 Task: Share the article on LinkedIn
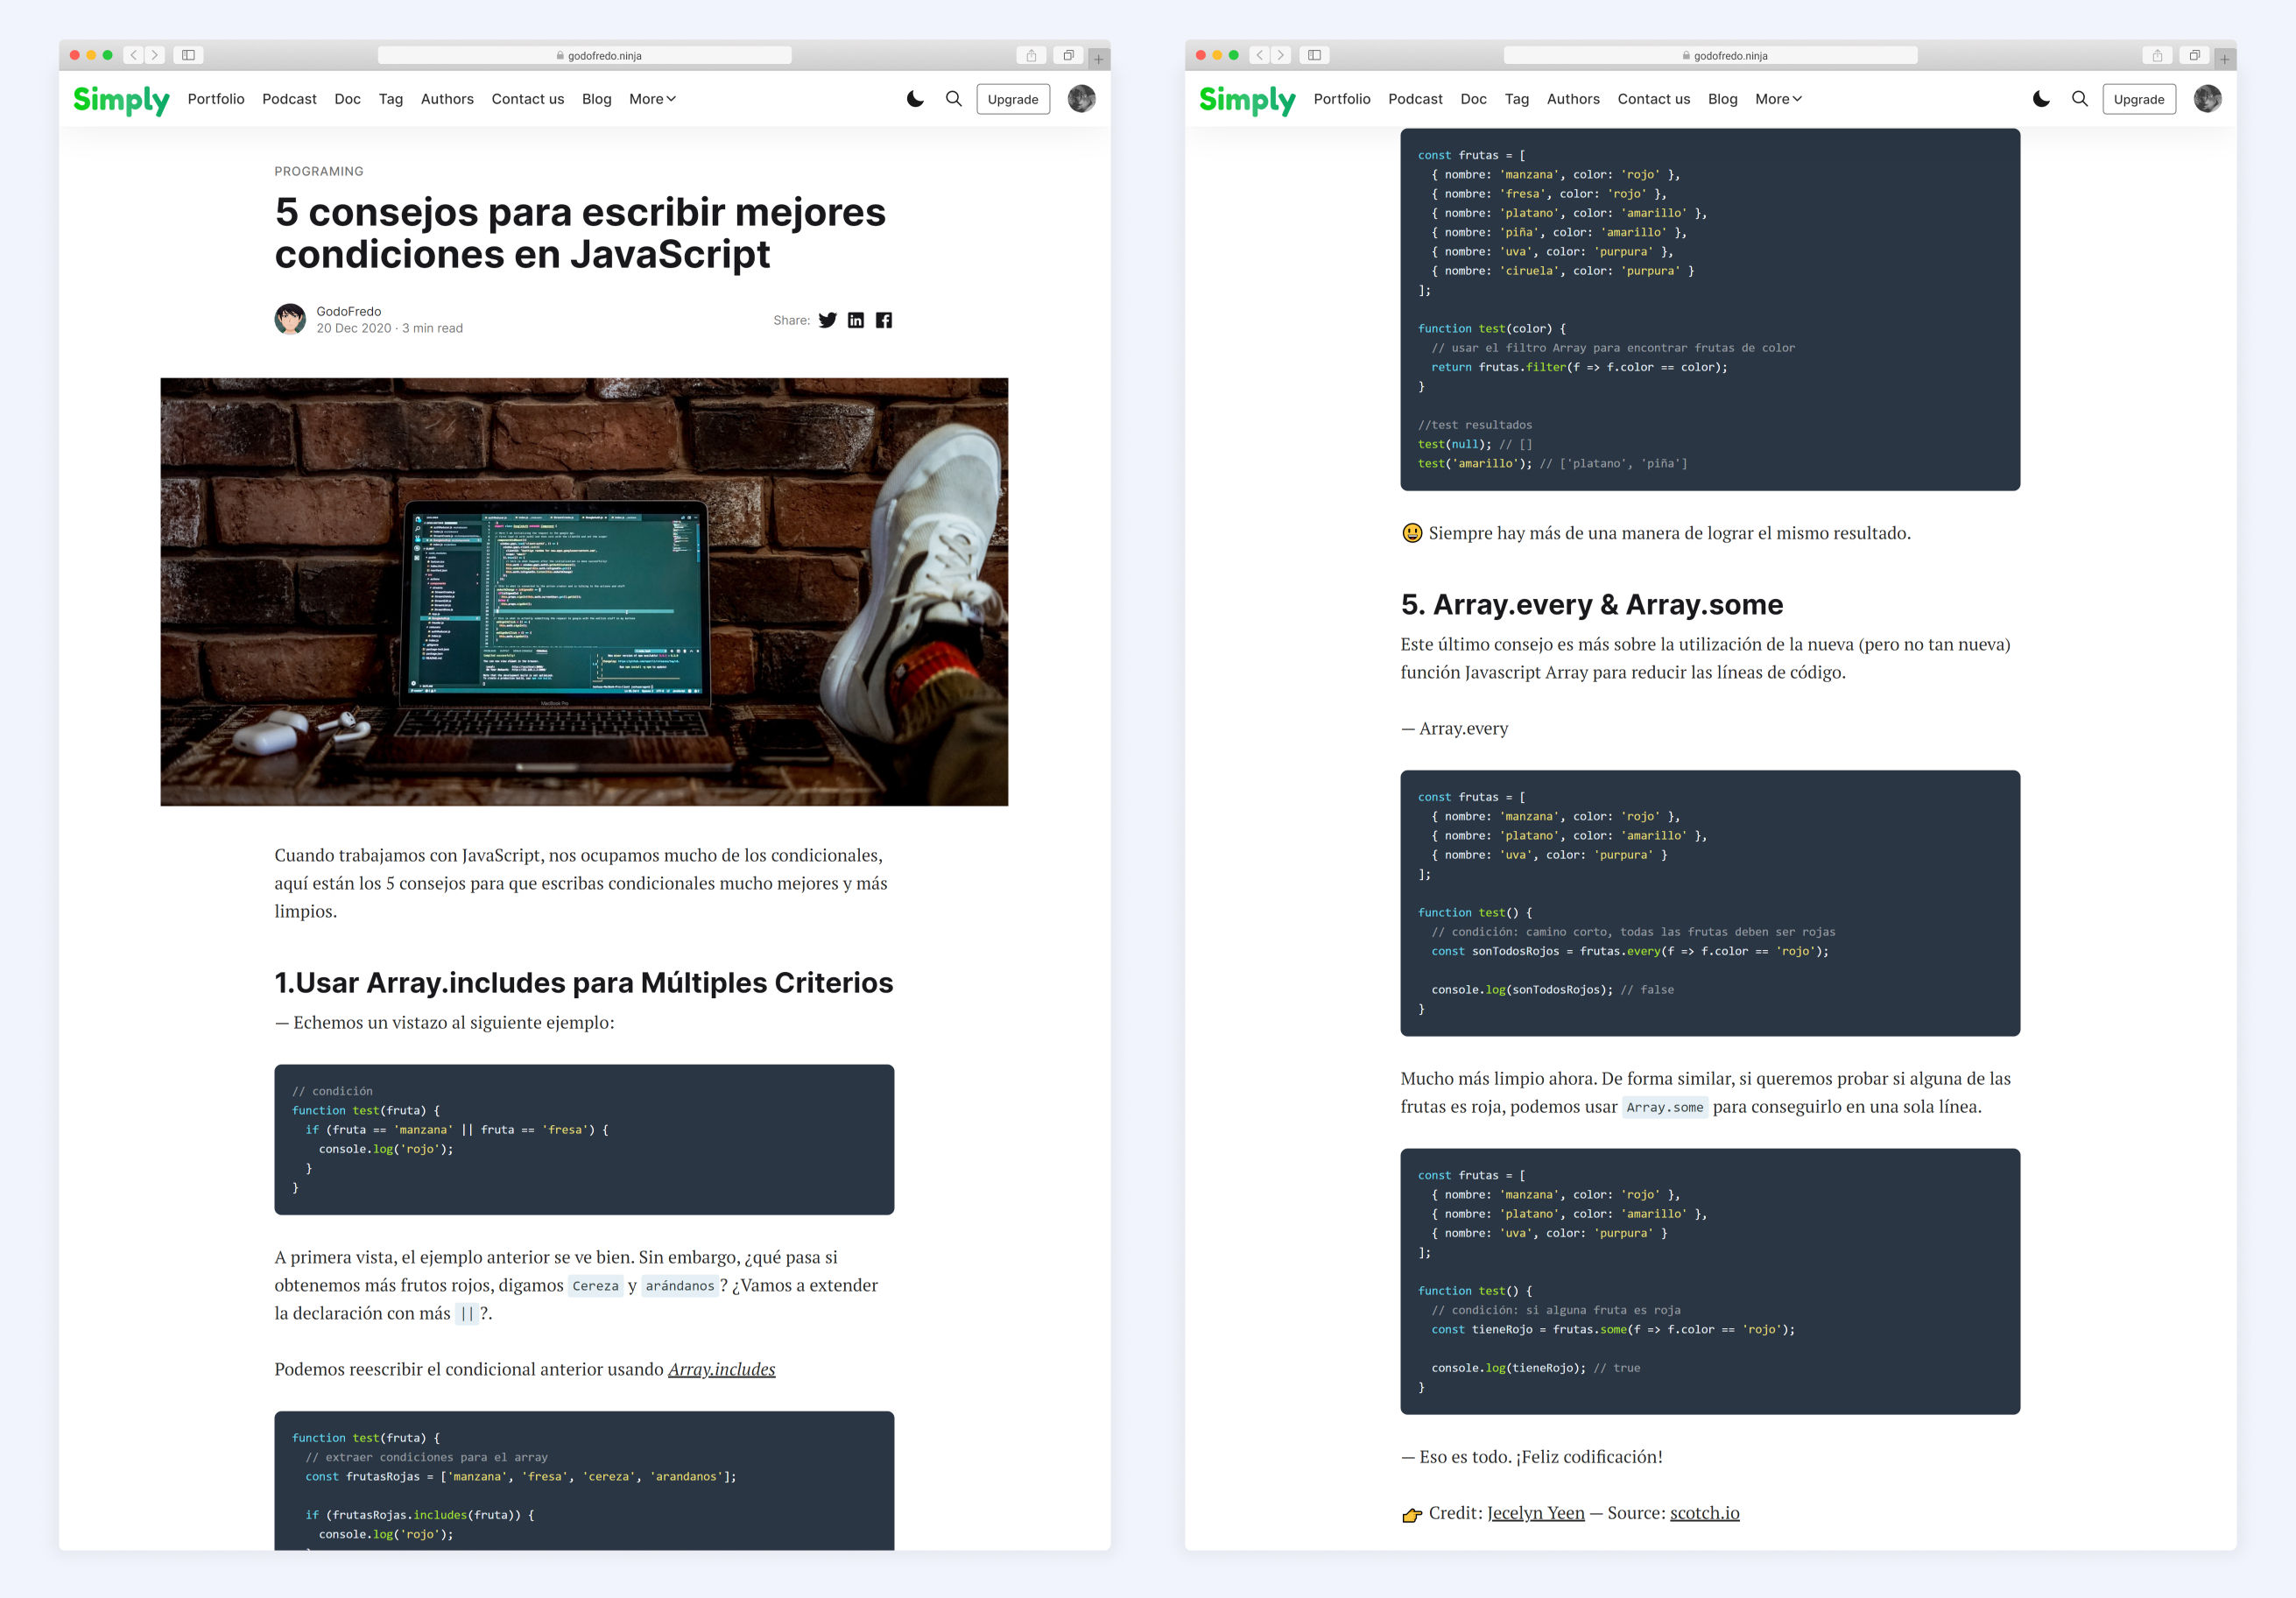tap(855, 320)
